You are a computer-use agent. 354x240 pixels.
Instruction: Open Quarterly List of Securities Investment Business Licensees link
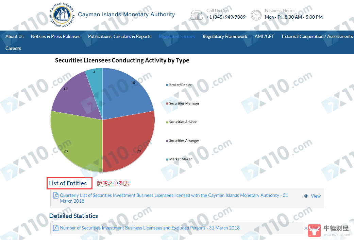click(x=174, y=198)
